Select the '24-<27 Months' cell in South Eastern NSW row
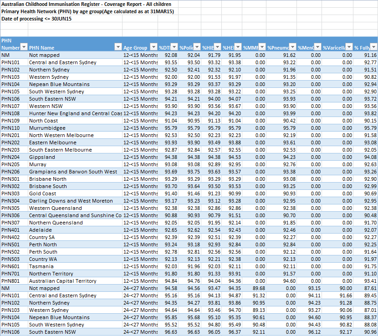Screen dimensions: 378x336 (140, 332)
